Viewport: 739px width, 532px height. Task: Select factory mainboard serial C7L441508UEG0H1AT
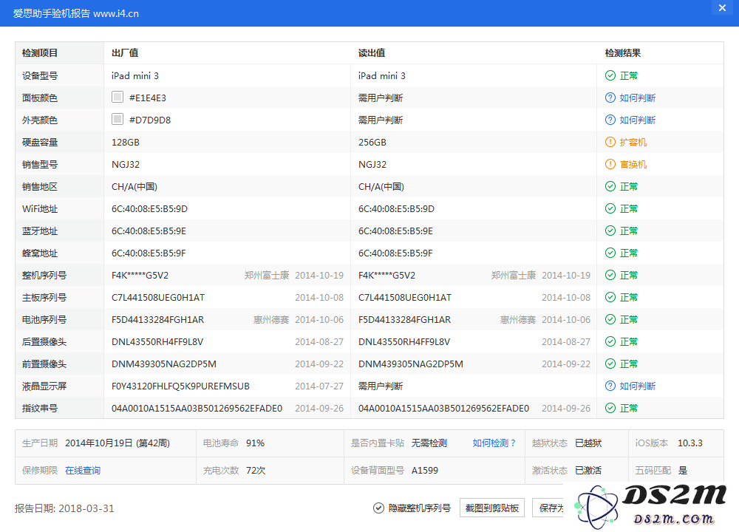(x=158, y=297)
